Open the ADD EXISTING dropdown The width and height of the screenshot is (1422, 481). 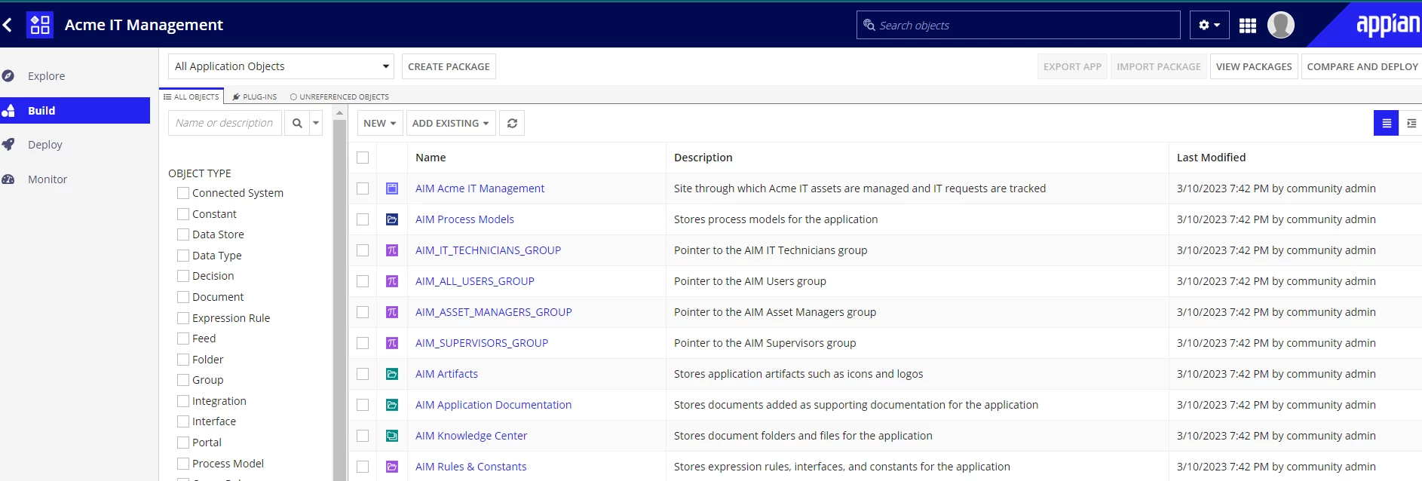451,123
